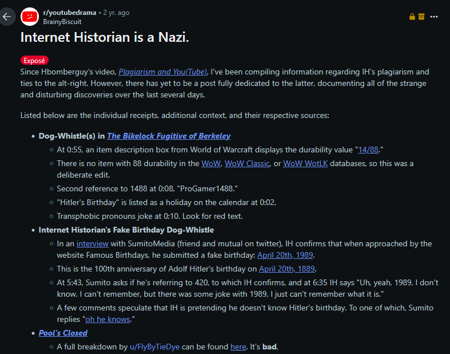Click the post title "Internet Historian is a Nazi."
This screenshot has width=450, height=354.
[x=105, y=37]
